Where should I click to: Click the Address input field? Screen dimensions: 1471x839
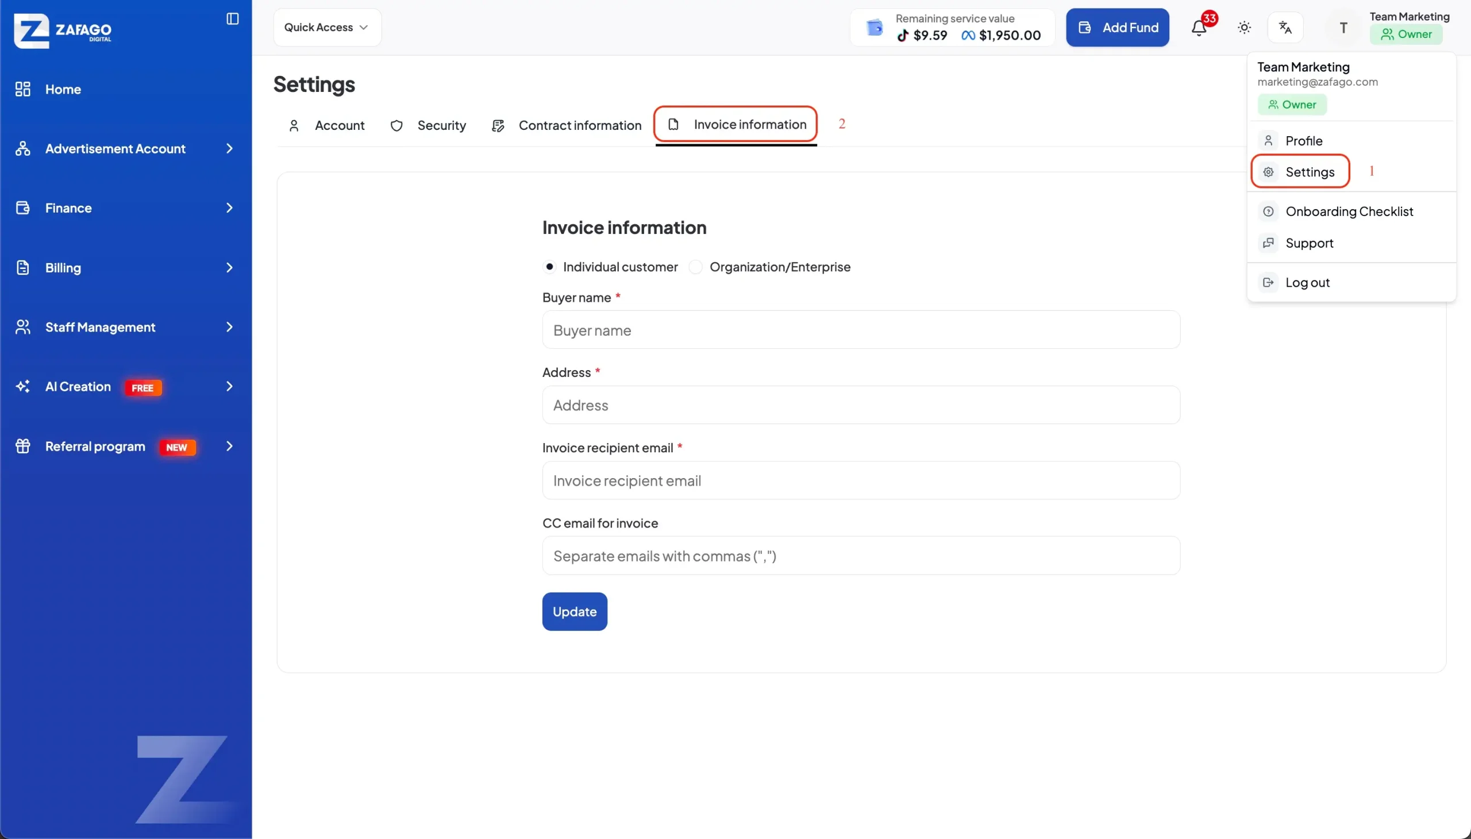tap(861, 405)
